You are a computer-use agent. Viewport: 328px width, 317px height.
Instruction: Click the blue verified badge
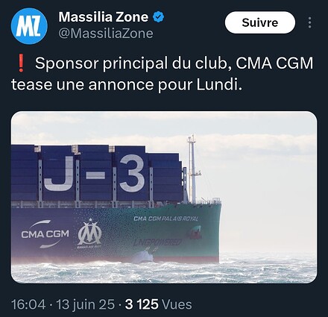coord(158,17)
